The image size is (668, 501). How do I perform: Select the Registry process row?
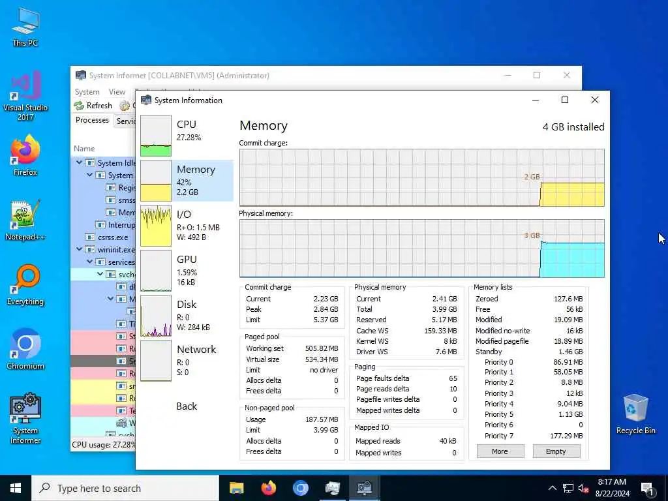(x=103, y=187)
